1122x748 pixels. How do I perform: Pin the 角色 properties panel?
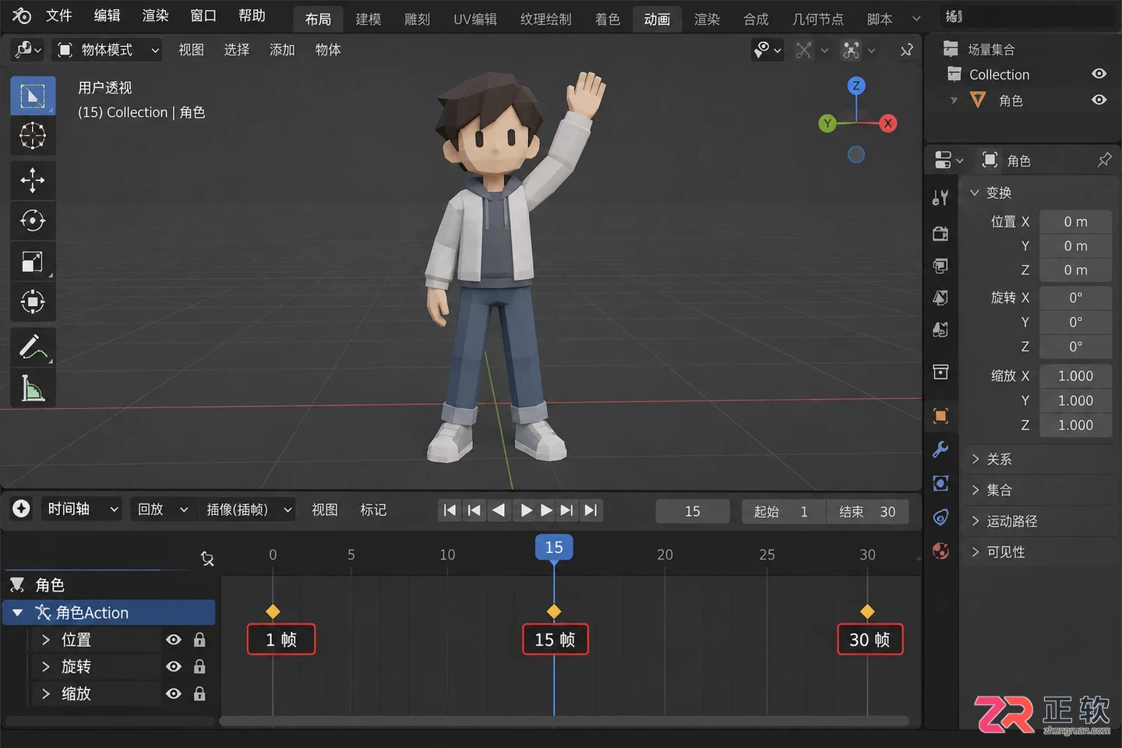(1104, 161)
